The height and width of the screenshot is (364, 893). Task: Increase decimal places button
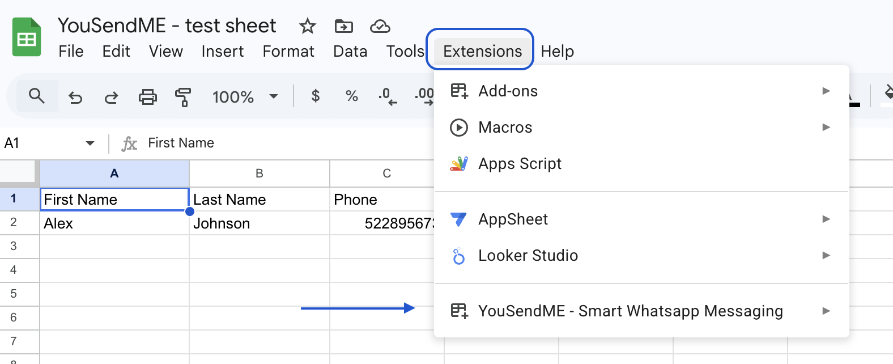click(x=424, y=97)
